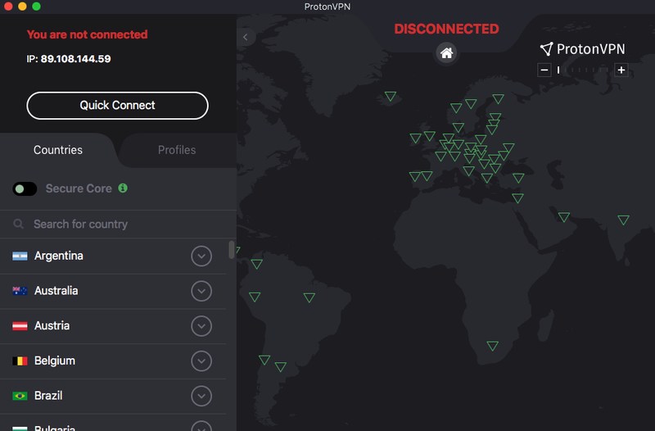Click the Search for country field

[118, 224]
